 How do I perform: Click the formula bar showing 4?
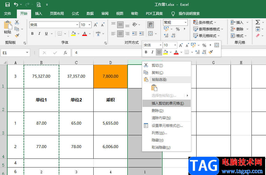tap(107, 53)
